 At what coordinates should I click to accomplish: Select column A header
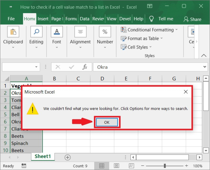pyautogui.click(x=26, y=79)
